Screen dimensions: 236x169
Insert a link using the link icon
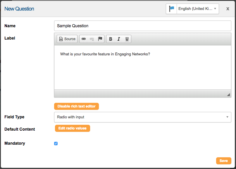pyautogui.click(x=84, y=39)
